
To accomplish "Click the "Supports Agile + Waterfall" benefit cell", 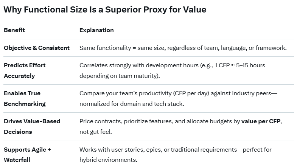I will tap(27, 154).
